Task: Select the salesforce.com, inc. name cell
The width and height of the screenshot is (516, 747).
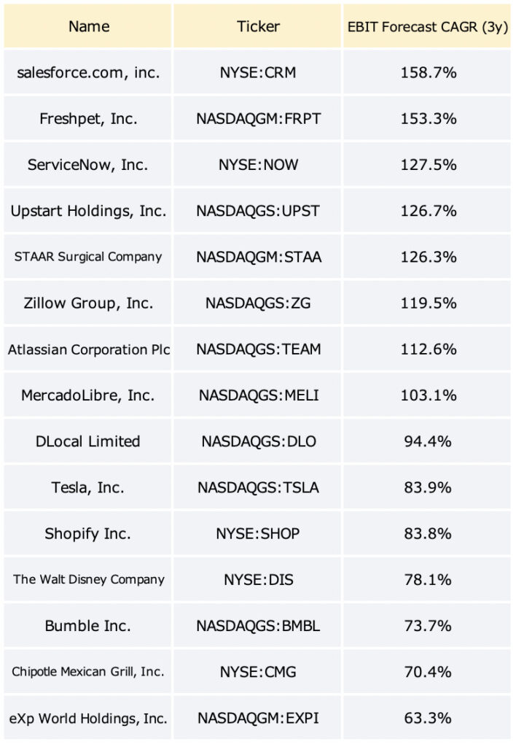Action: [88, 72]
